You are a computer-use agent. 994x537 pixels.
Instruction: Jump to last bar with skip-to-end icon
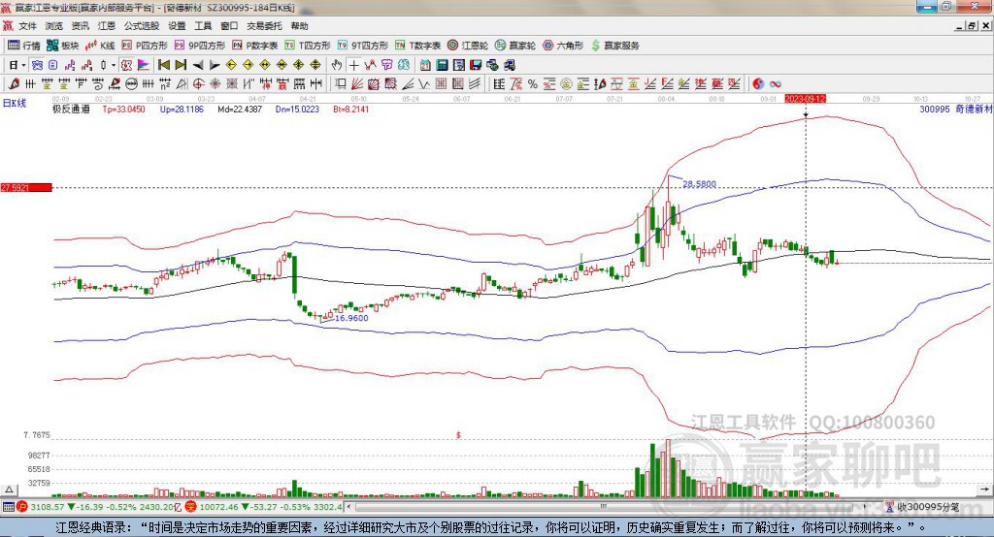tap(181, 65)
